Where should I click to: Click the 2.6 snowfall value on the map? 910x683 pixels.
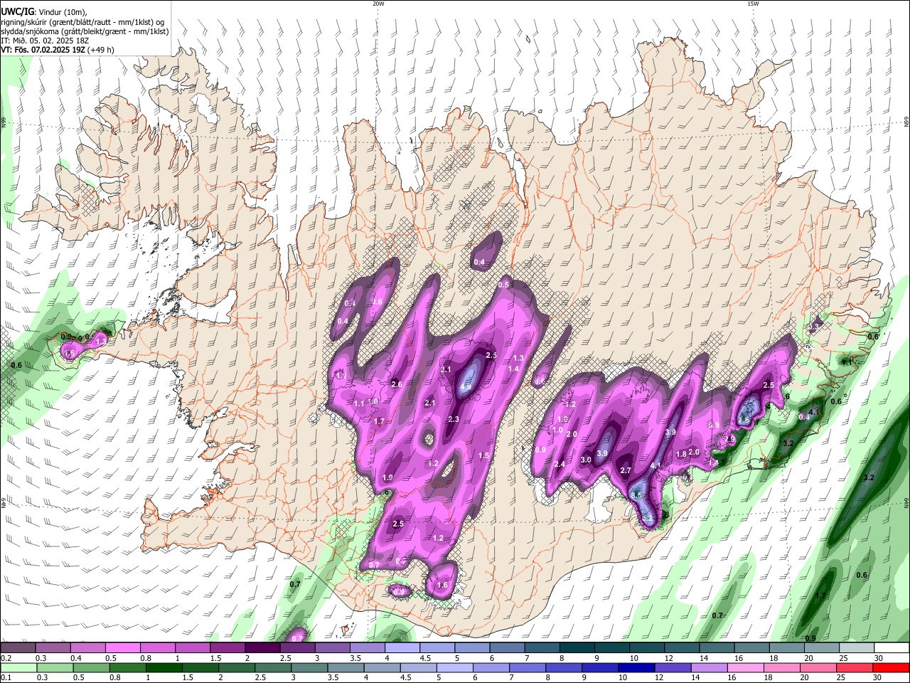(397, 384)
